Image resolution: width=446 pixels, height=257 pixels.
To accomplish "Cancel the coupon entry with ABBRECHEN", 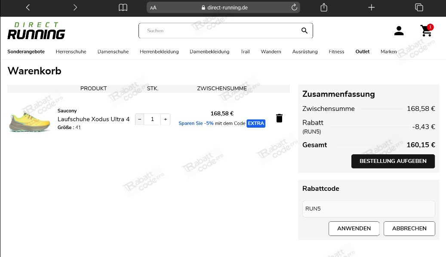I will pos(409,228).
